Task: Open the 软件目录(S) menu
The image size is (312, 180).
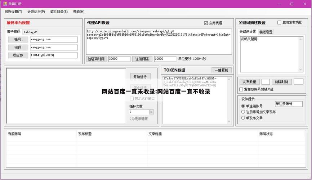Action: coord(59,12)
